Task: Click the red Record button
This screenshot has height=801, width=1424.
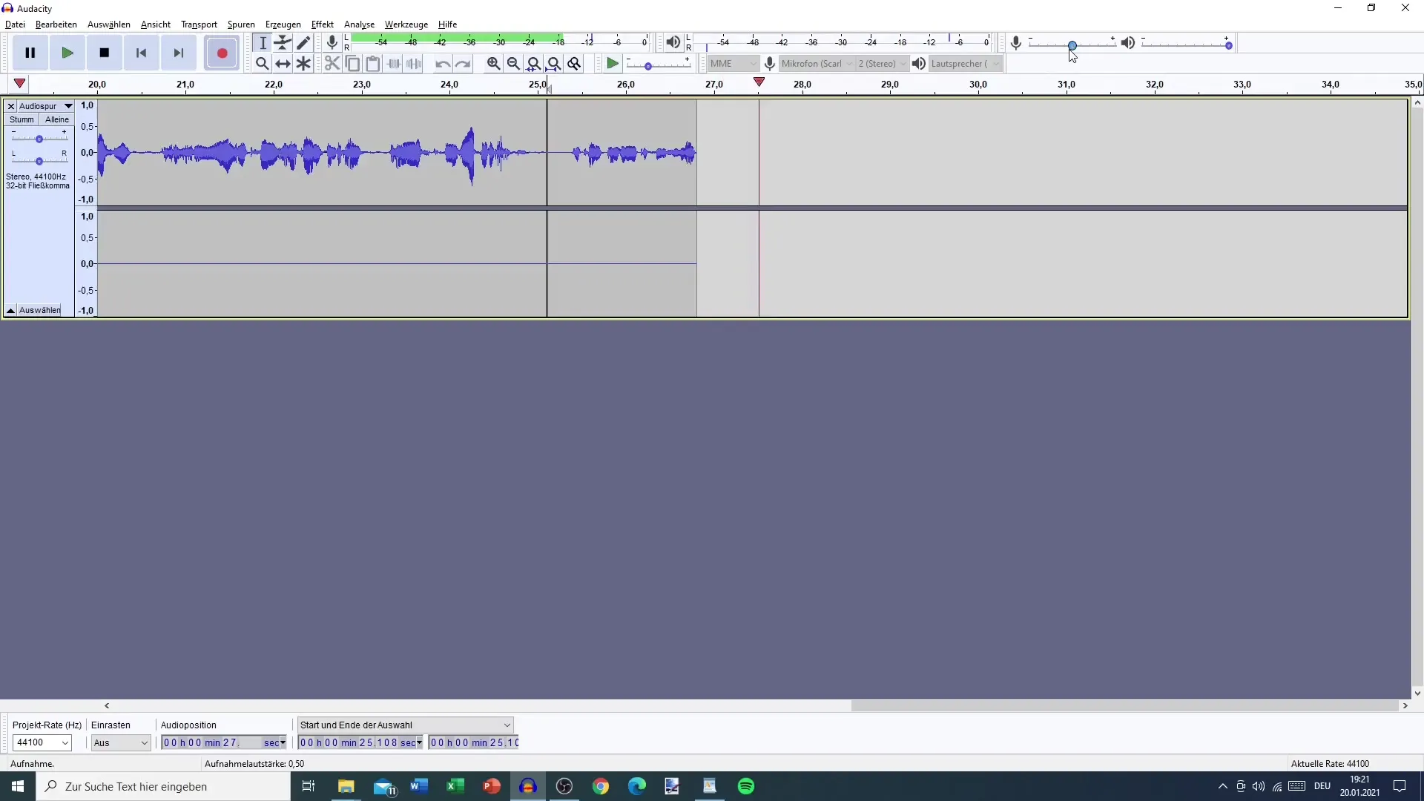Action: (x=222, y=53)
